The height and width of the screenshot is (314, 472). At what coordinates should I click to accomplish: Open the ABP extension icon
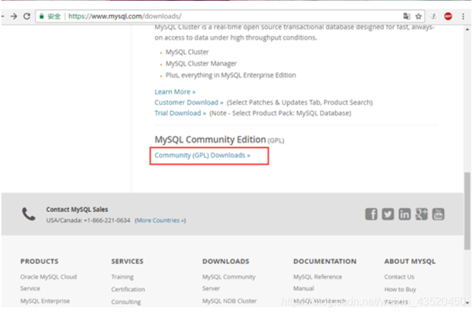tap(448, 16)
